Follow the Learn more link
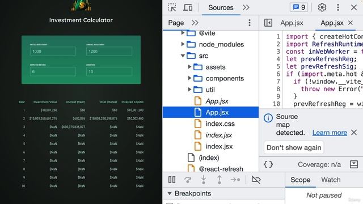This screenshot has height=204, width=363. click(330, 133)
